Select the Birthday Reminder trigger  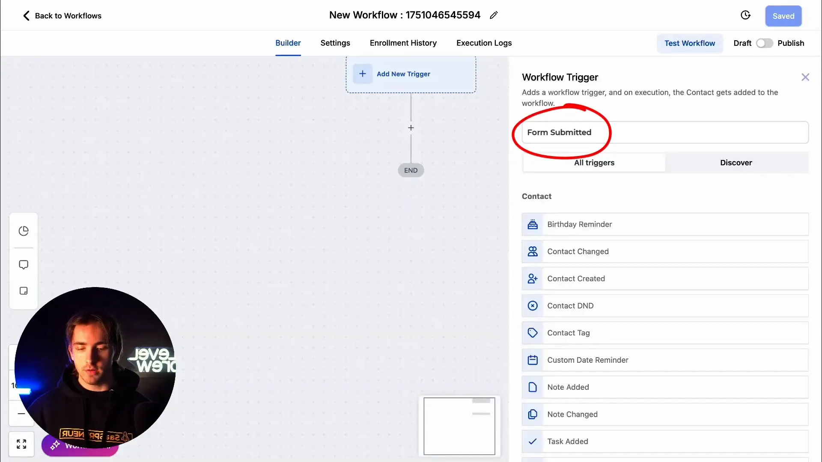(665, 224)
